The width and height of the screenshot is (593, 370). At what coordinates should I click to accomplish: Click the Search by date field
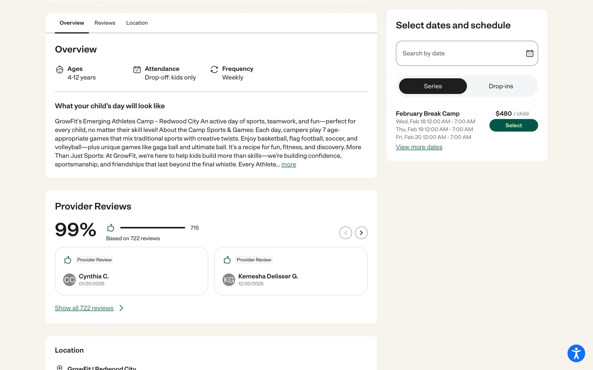click(460, 53)
